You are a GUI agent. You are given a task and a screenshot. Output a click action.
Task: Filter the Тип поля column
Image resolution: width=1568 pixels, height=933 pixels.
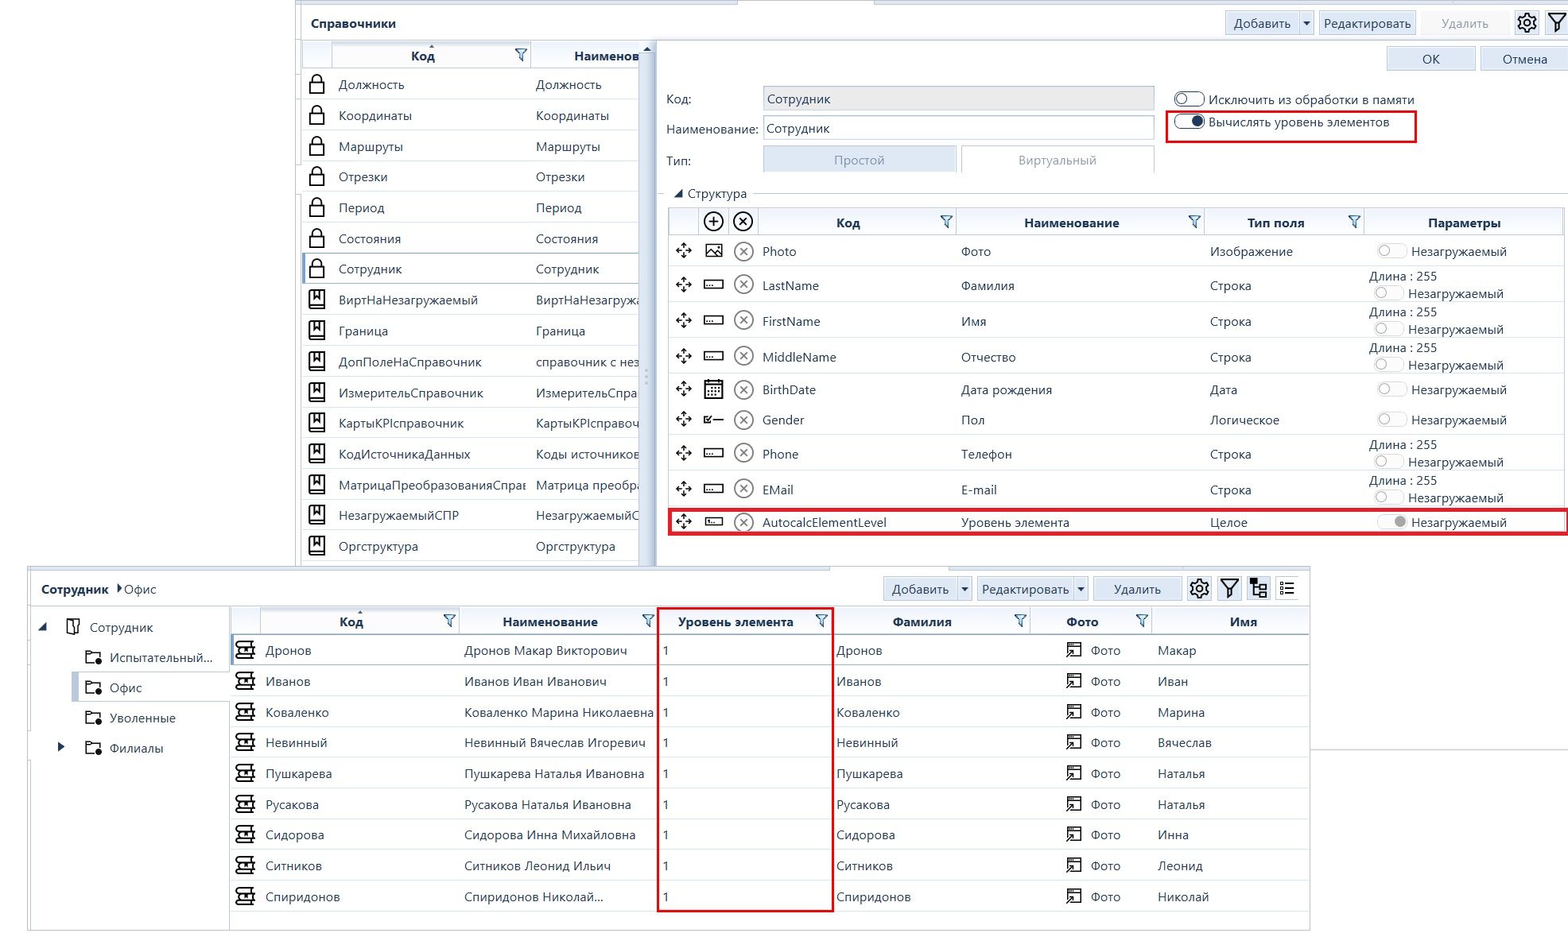tap(1354, 222)
